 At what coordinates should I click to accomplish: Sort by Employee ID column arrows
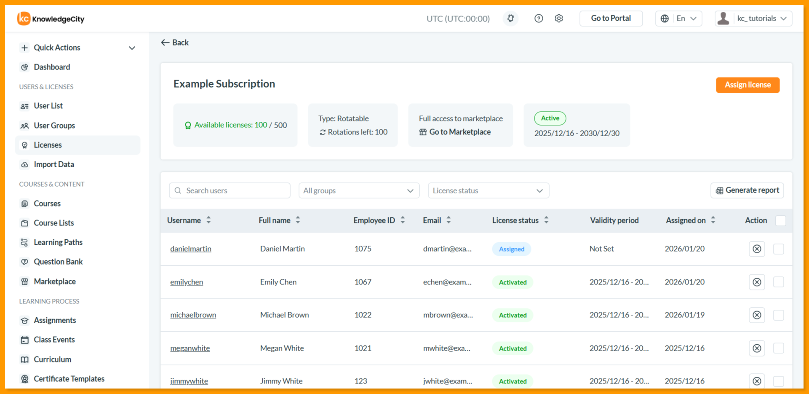click(x=403, y=220)
